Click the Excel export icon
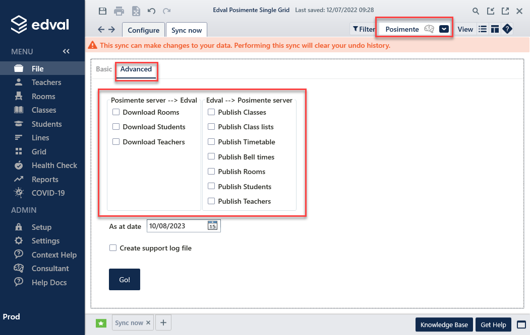 (x=136, y=11)
